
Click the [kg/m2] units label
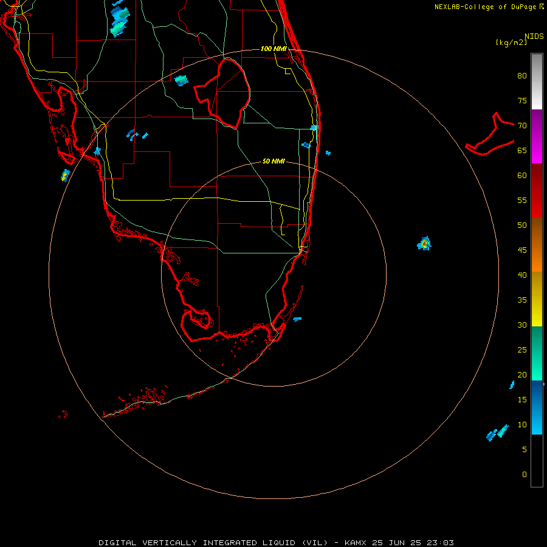click(511, 43)
